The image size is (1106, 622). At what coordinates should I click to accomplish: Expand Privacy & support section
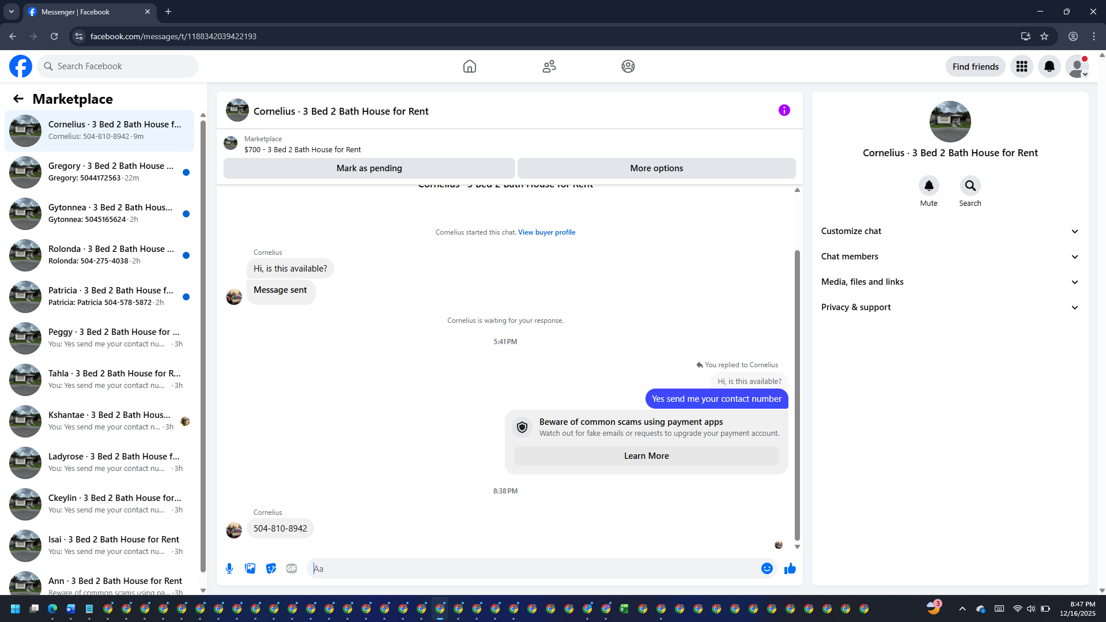pos(950,307)
